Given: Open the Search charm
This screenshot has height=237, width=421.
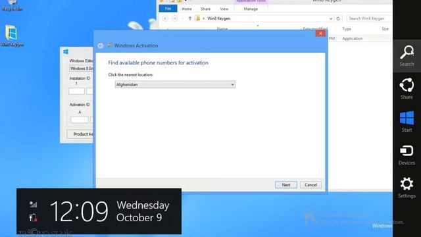Looking at the screenshot, I should tap(407, 56).
